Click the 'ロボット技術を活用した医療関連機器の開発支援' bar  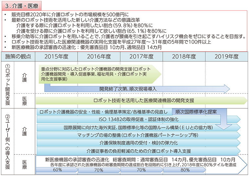pyautogui.click(x=141, y=101)
